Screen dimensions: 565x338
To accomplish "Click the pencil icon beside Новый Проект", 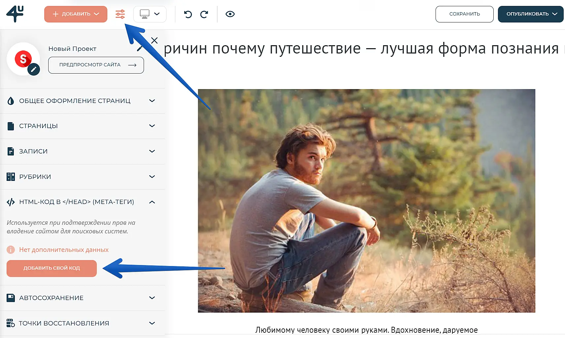I will (x=140, y=49).
